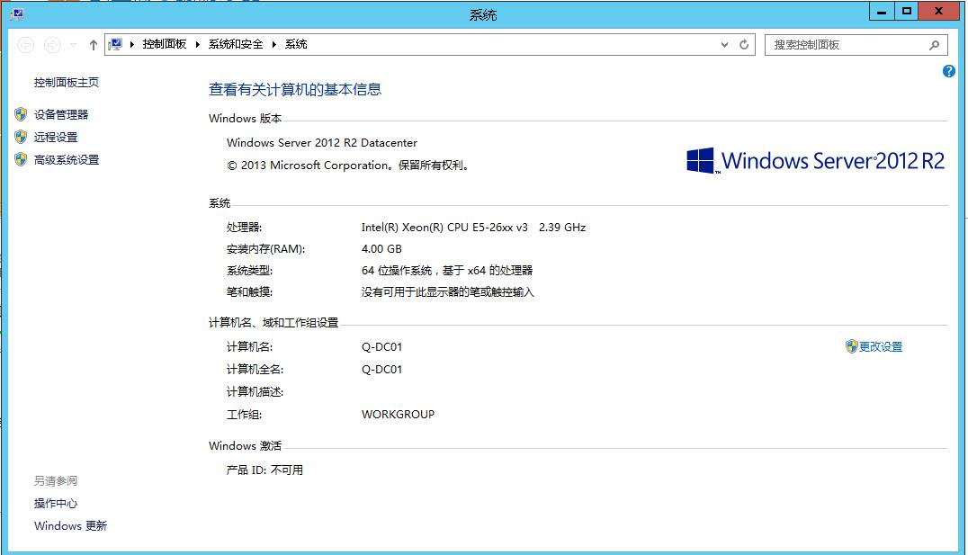Click the system icon in title bar

[x=17, y=13]
